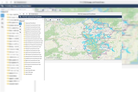Click the browser address bar URL

tap(34, 14)
